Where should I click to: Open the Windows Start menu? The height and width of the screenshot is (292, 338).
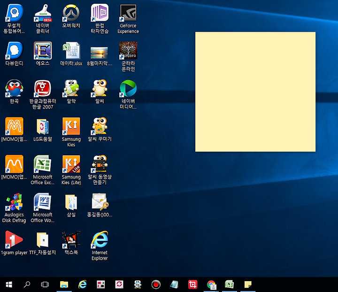(9, 284)
